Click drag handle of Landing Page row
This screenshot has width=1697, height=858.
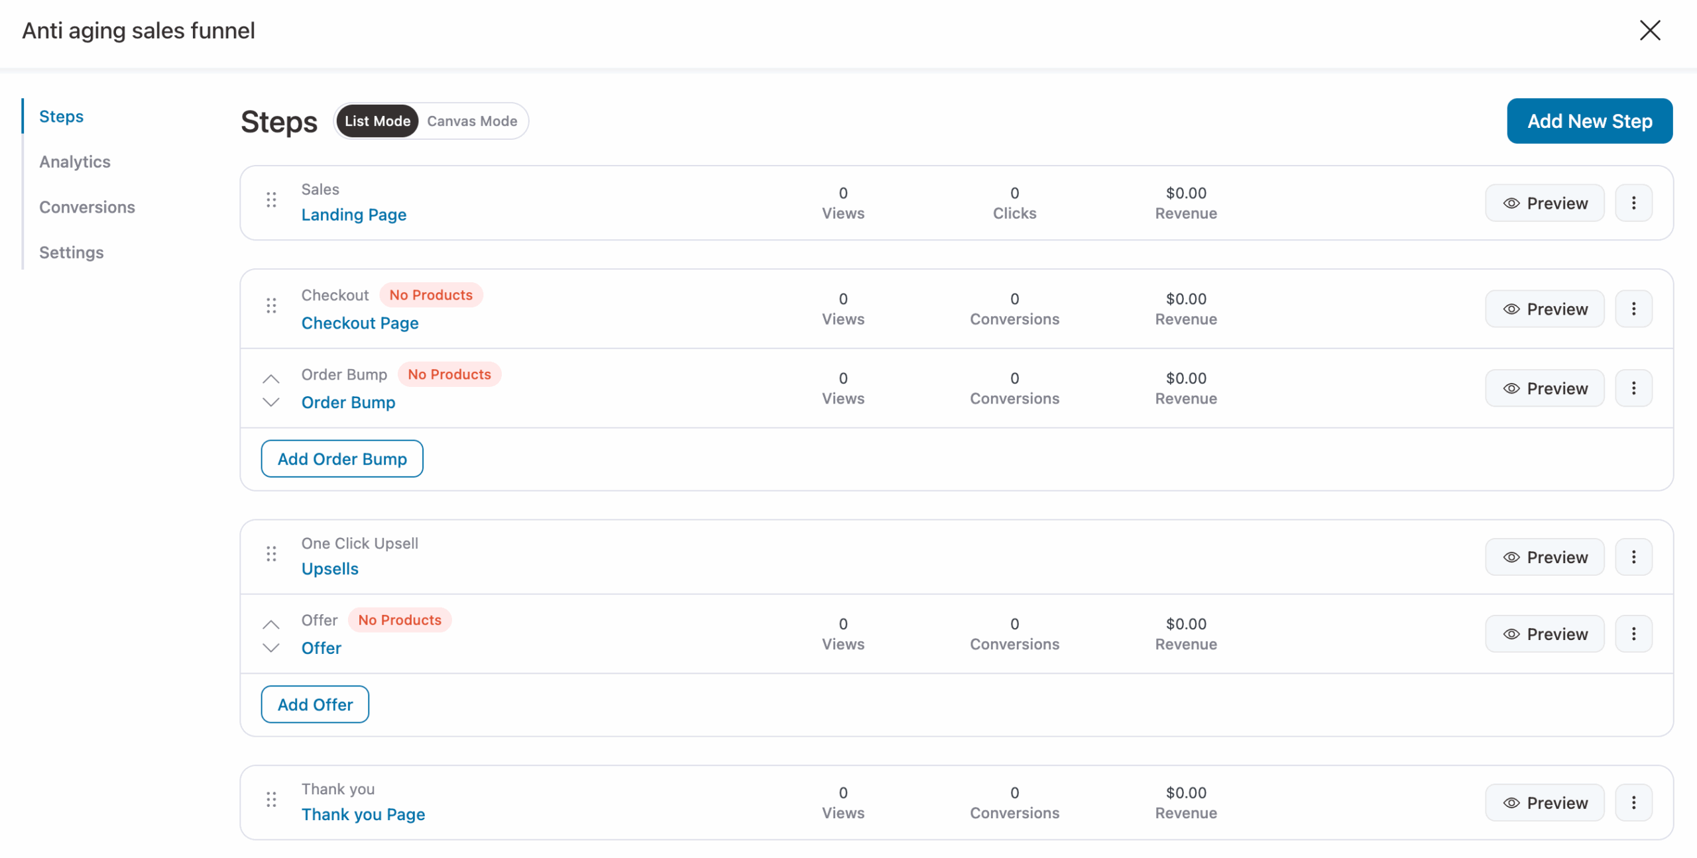(271, 200)
